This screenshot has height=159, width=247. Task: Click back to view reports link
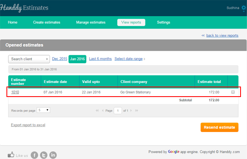click(x=222, y=35)
